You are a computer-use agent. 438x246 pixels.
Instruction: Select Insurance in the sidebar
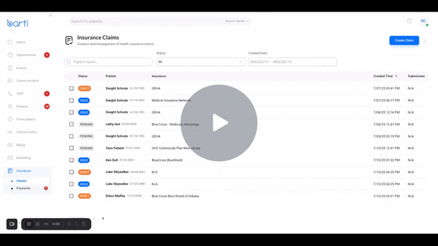pos(23,171)
